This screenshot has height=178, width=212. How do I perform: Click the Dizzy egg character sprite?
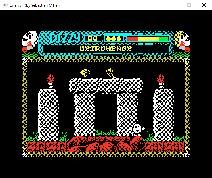(x=137, y=130)
